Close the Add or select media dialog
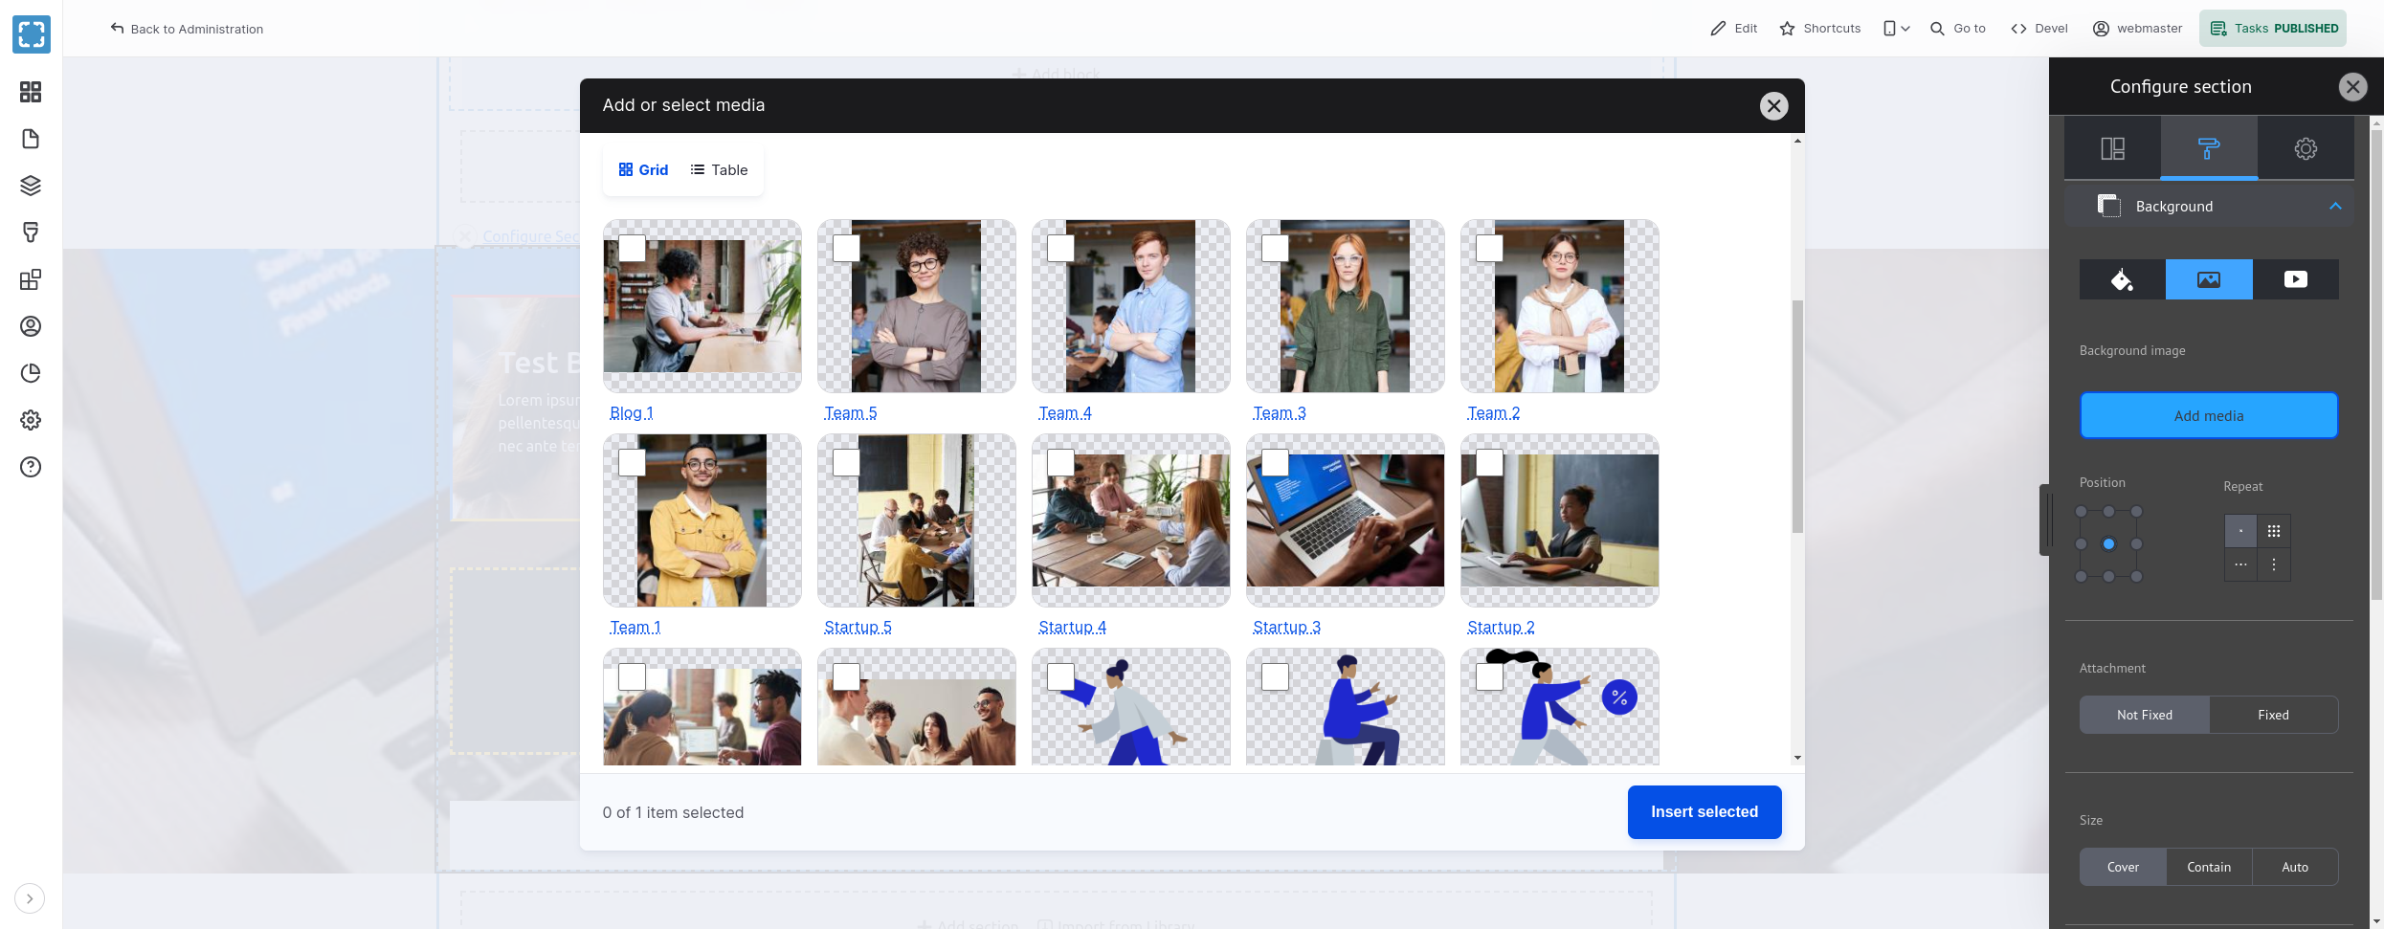The width and height of the screenshot is (2384, 929). (x=1773, y=105)
